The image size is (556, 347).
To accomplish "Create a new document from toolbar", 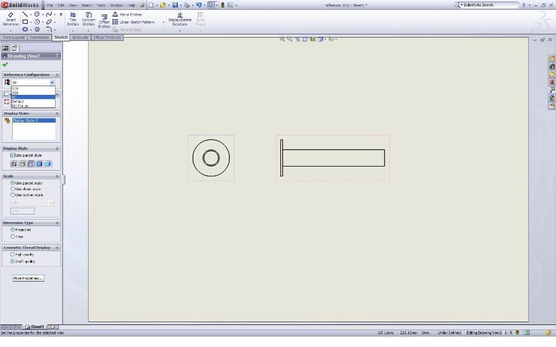I will 151,5.
